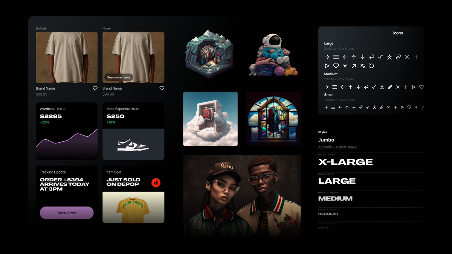Open the astronaut on clothes pile illustration
The width and height of the screenshot is (452, 254).
coord(274,55)
